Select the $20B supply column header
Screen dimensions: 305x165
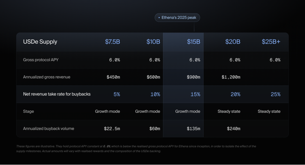click(x=233, y=42)
